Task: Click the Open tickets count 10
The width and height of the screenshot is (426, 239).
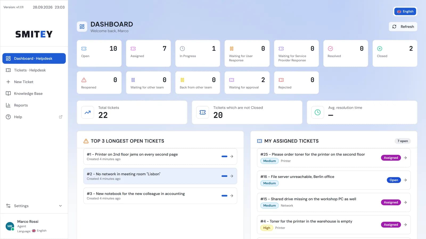Action: point(113,49)
